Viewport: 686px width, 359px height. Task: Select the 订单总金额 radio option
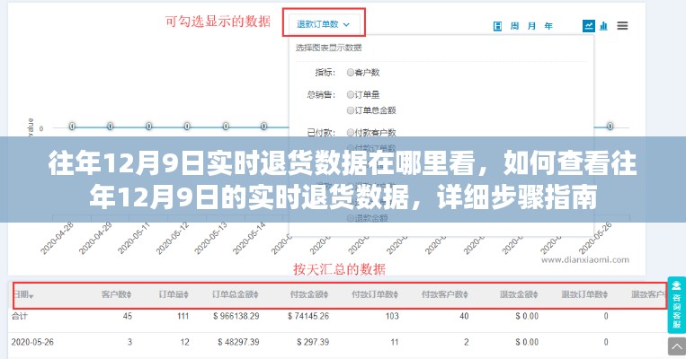(x=351, y=109)
